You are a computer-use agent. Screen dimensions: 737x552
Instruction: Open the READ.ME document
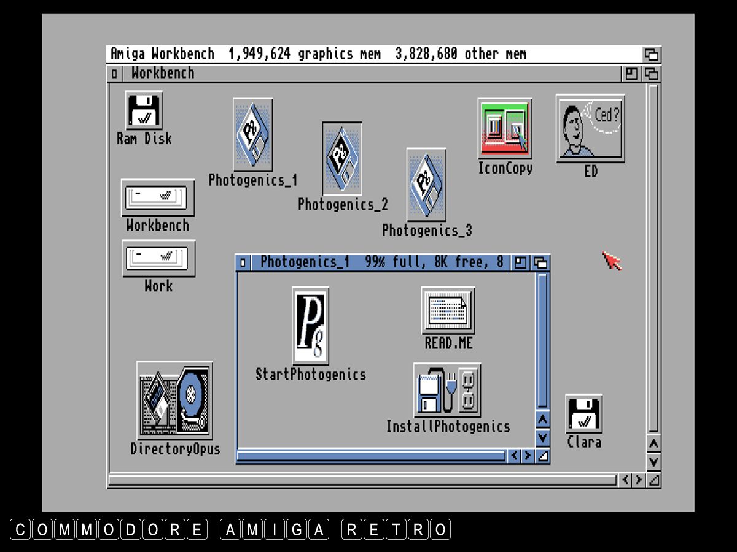click(x=448, y=310)
